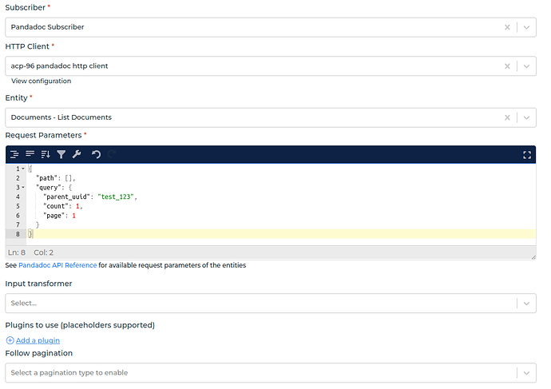
Task: Click the "parent_uuid" key on line 4
Action: point(66,196)
